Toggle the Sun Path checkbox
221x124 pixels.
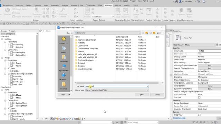click(x=199, y=97)
